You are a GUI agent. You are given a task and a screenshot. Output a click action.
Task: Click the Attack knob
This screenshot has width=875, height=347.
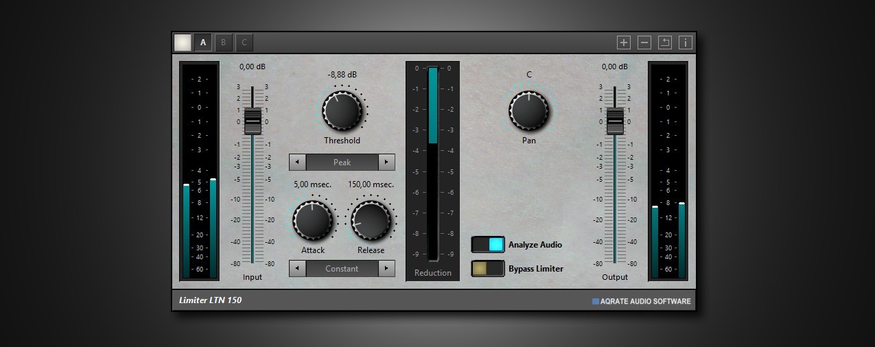coord(313,220)
